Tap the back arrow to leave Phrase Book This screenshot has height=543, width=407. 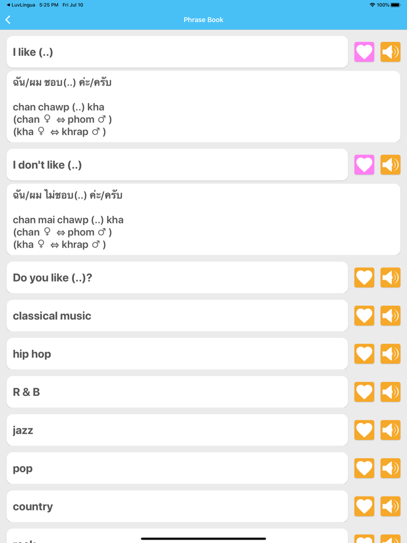pyautogui.click(x=8, y=19)
